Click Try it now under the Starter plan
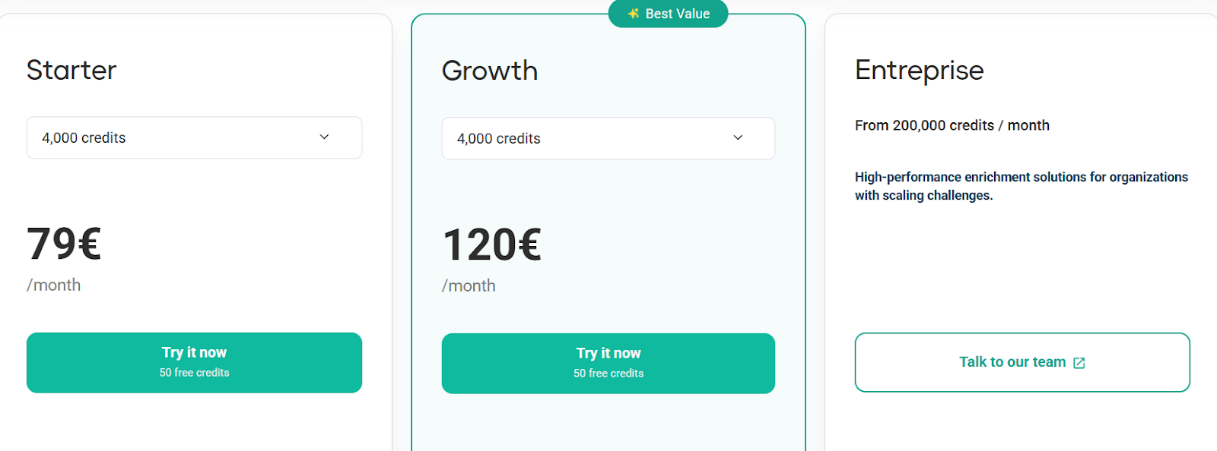The height and width of the screenshot is (451, 1217). point(194,363)
